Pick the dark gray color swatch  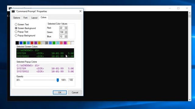(x=47, y=43)
